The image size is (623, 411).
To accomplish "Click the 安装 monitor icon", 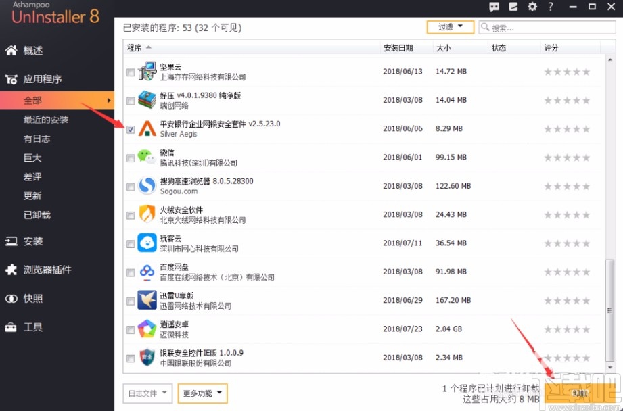I will pyautogui.click(x=11, y=241).
